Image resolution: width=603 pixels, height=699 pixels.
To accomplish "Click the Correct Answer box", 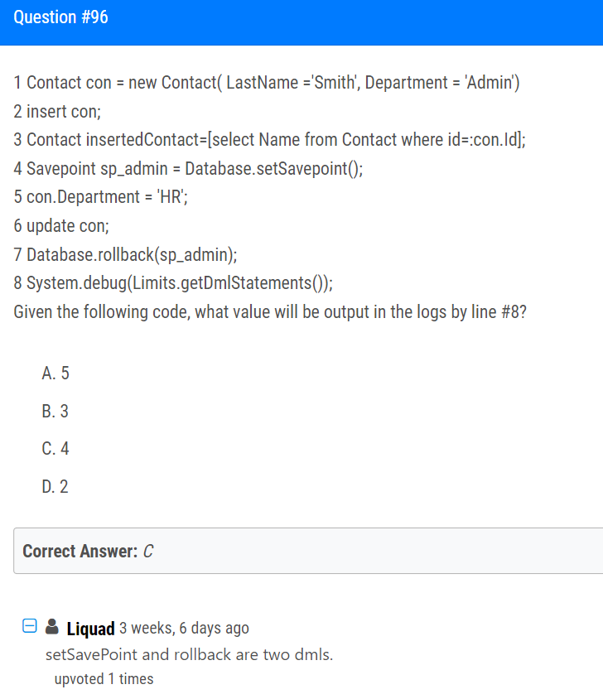I will click(x=308, y=551).
